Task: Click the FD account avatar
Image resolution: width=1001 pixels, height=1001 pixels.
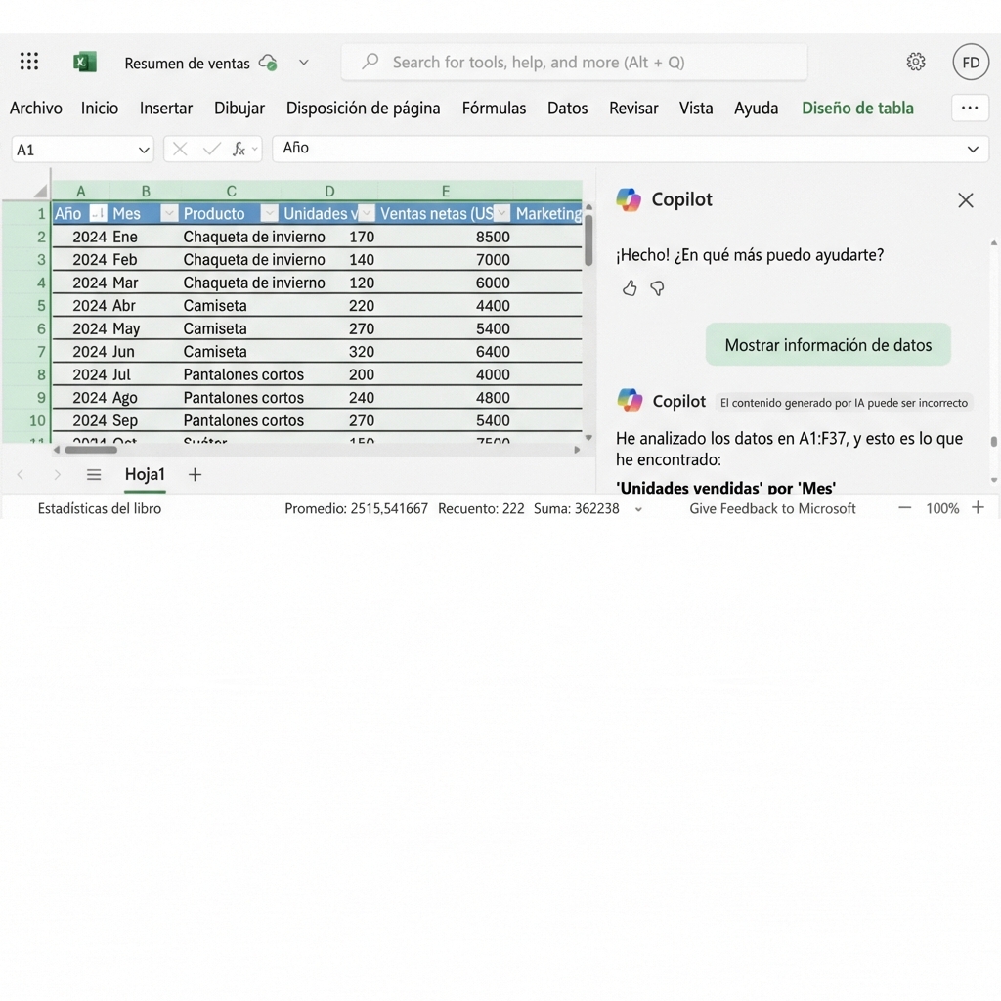Action: pos(971,61)
